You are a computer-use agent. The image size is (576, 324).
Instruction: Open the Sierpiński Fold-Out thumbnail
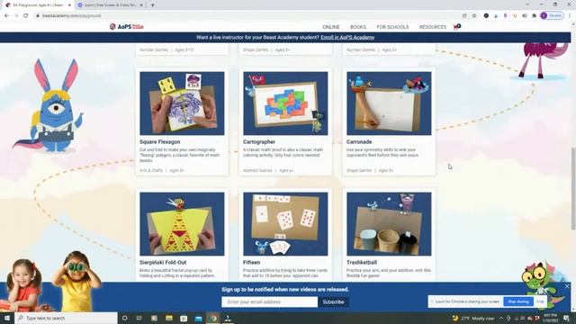click(182, 224)
